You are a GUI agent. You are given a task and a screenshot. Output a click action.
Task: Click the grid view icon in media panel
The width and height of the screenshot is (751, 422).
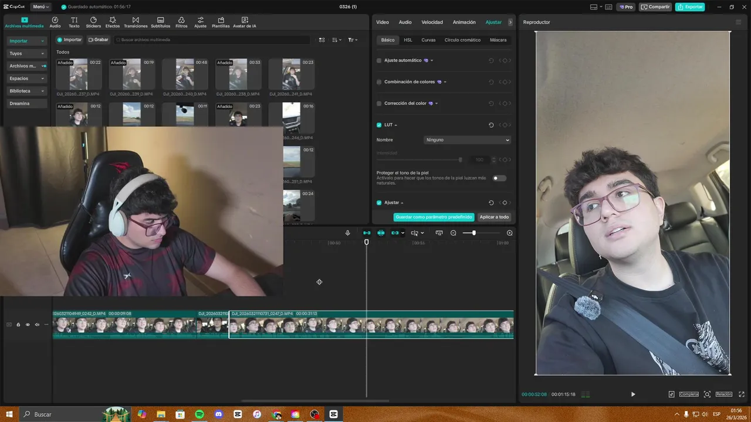(x=322, y=40)
